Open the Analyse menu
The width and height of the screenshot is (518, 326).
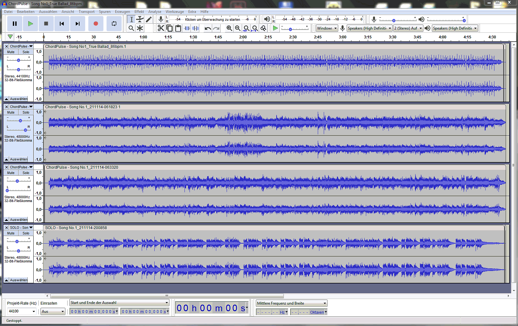[155, 12]
